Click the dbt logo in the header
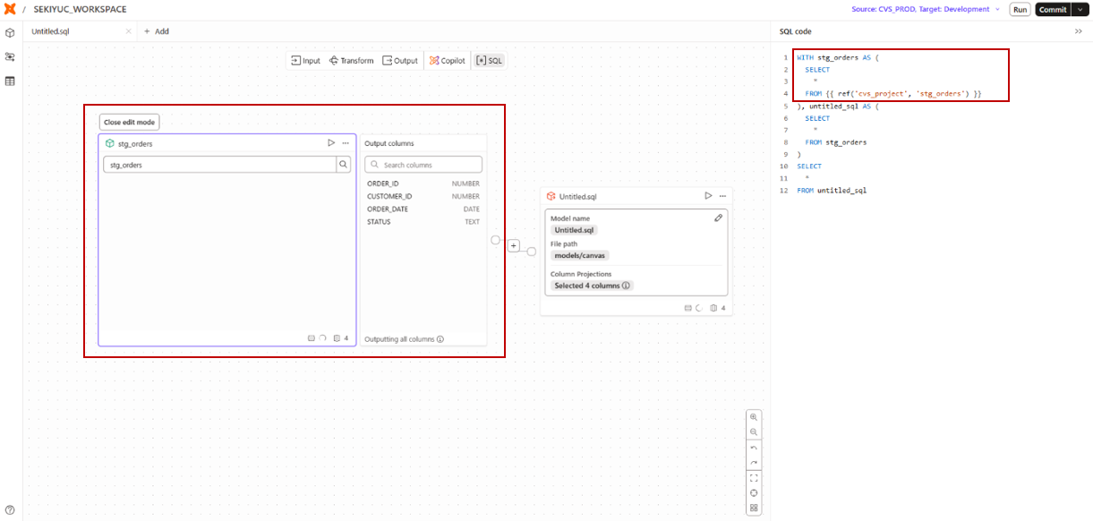 pos(10,9)
